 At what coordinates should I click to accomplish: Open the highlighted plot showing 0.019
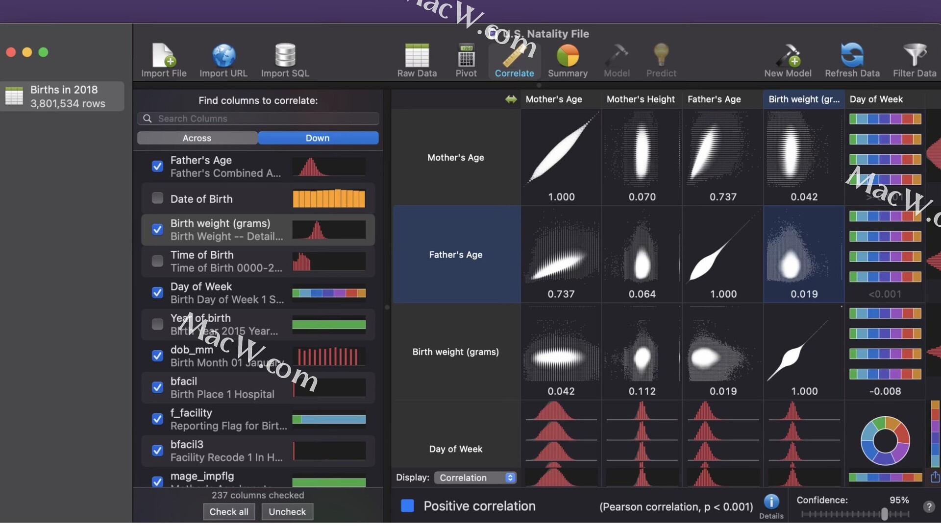click(x=804, y=255)
